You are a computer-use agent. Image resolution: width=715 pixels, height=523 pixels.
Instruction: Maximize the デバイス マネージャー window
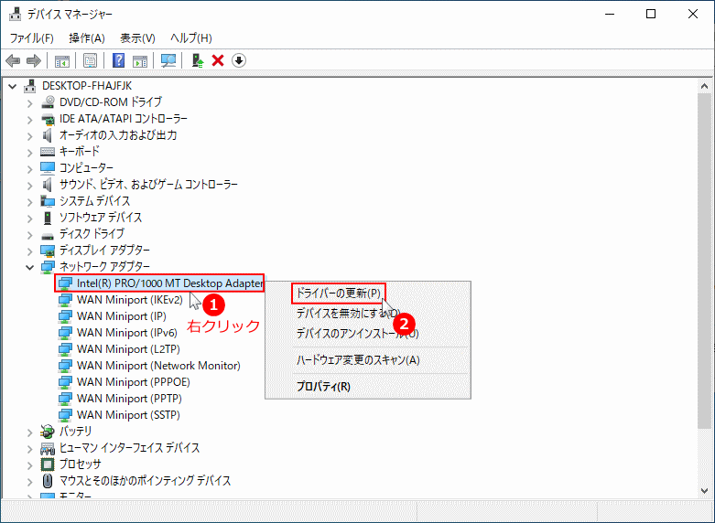[651, 14]
